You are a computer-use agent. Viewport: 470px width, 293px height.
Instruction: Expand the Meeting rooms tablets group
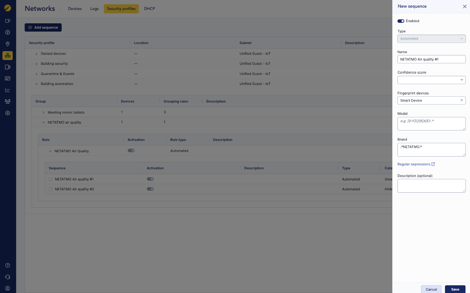43,113
